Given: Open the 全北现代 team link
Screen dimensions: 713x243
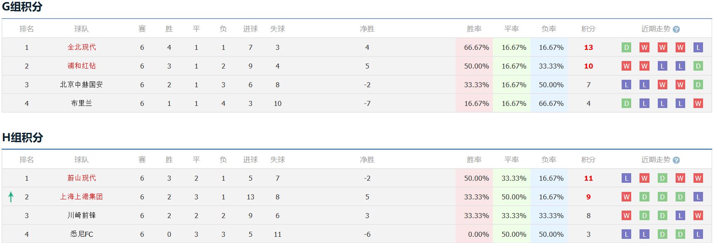Looking at the screenshot, I should click(81, 47).
